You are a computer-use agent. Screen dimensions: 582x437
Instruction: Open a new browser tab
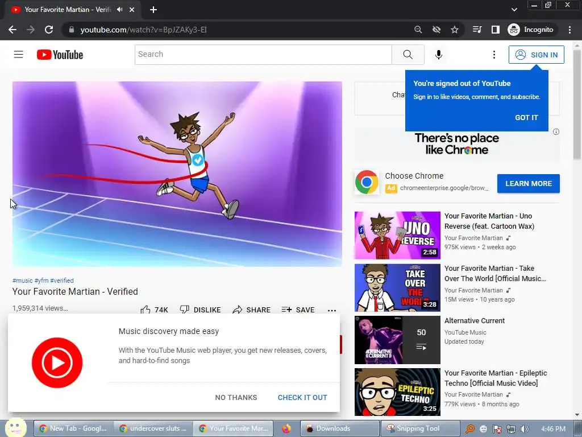153,10
